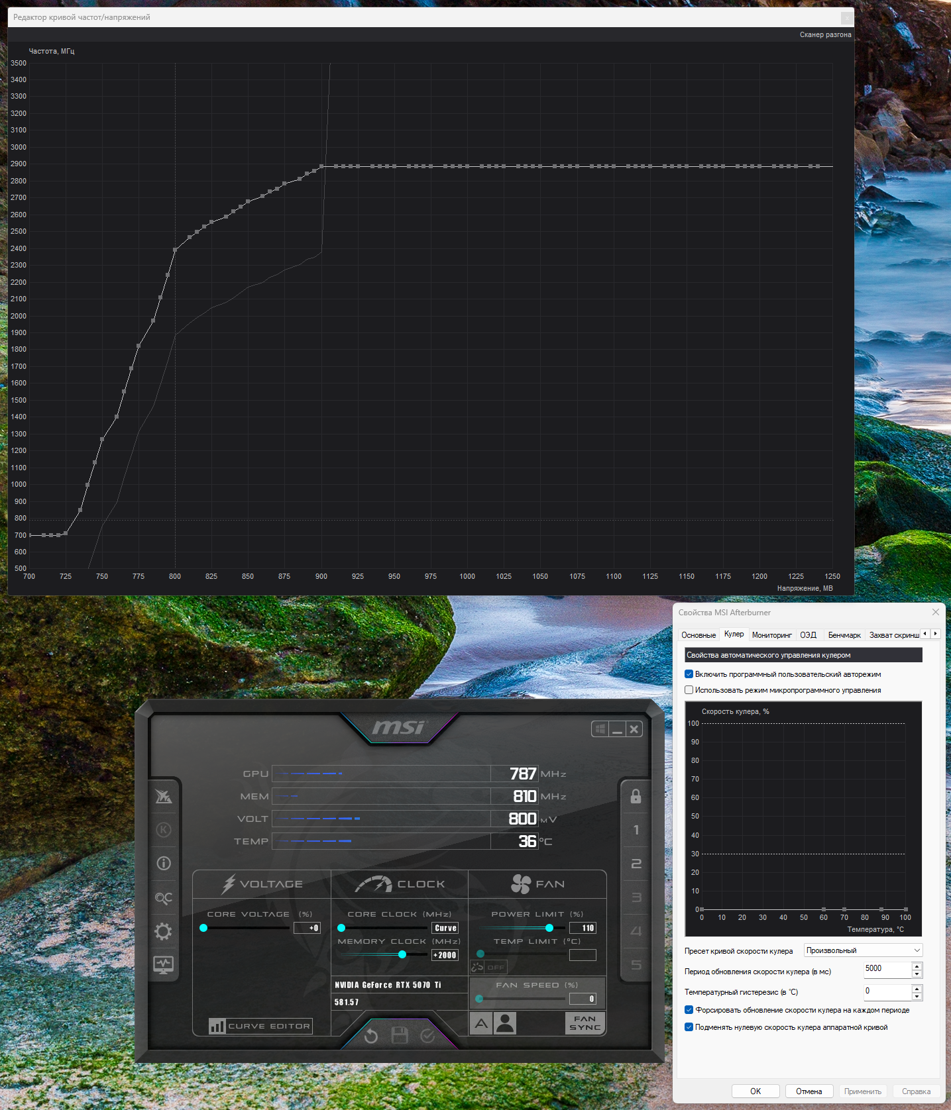Reset settings to default with the revert icon
The height and width of the screenshot is (1110, 951).
[371, 1036]
